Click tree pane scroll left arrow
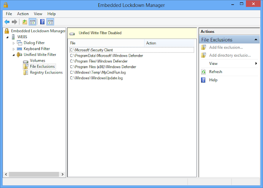This screenshot has height=188, width=263. [x=6, y=174]
